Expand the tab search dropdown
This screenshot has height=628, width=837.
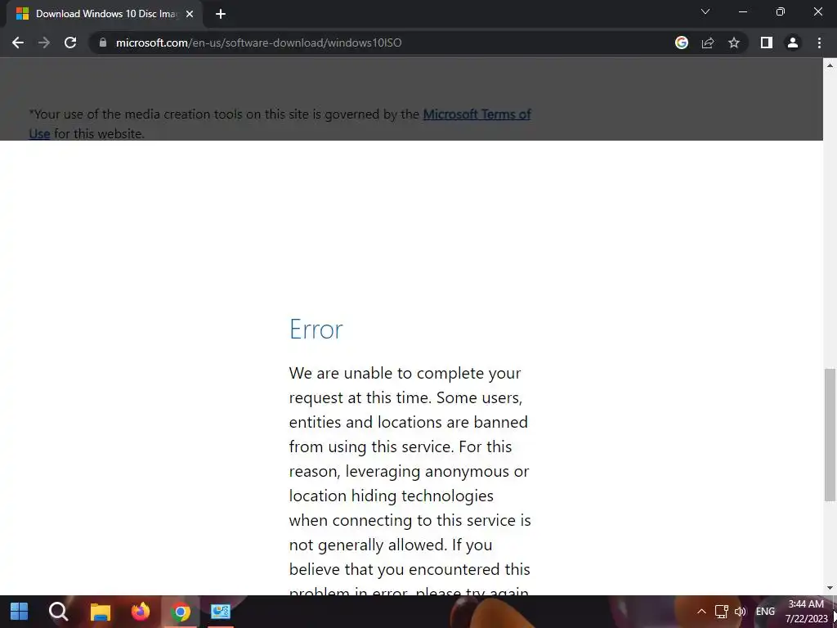(705, 11)
